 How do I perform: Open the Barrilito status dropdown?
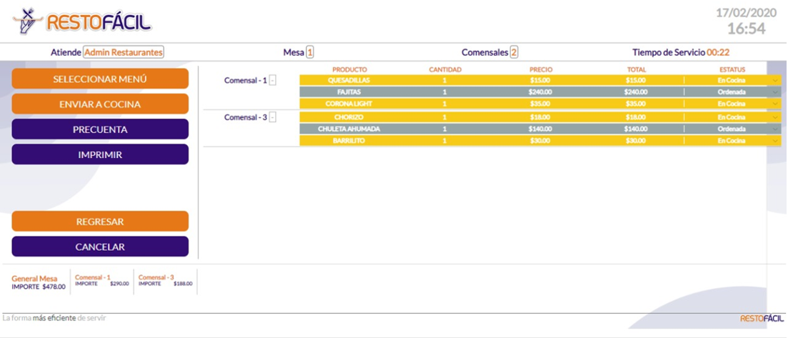775,141
